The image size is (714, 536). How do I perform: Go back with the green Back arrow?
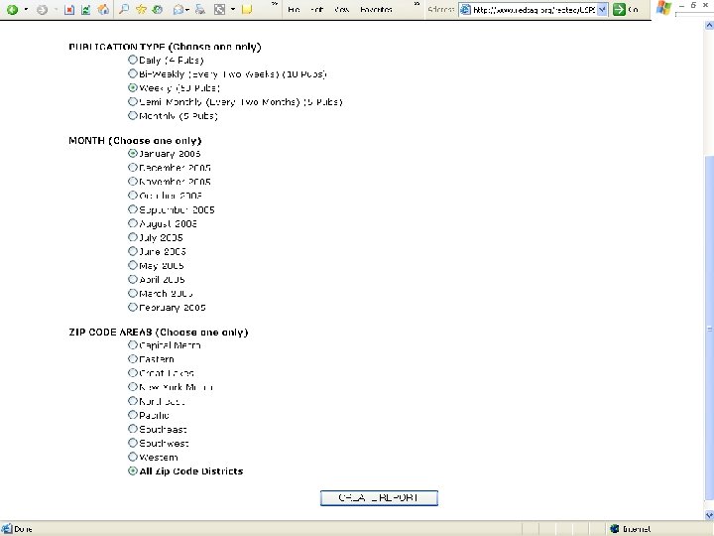pos(12,9)
